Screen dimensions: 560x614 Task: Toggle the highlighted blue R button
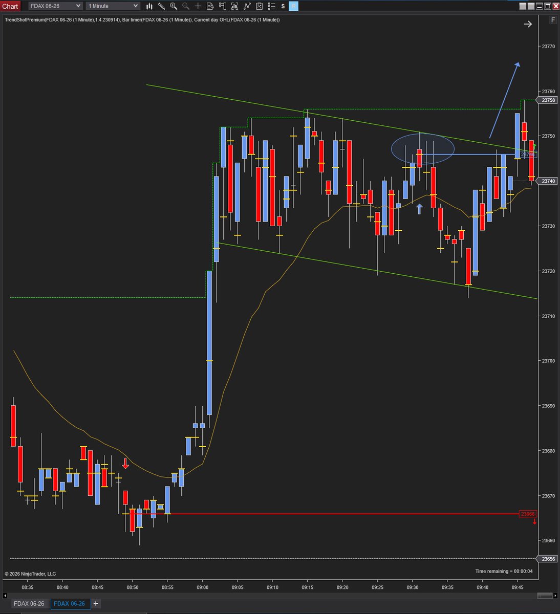pos(294,6)
